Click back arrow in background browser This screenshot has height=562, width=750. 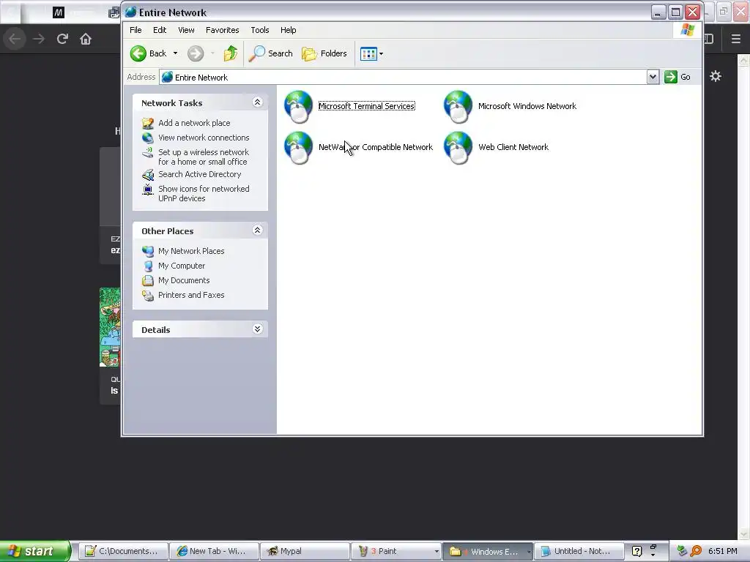pyautogui.click(x=15, y=39)
